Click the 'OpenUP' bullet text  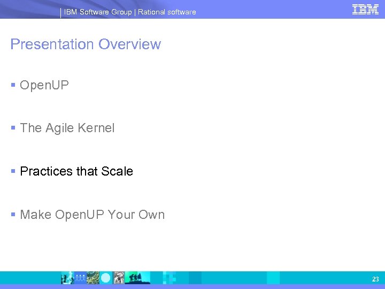[x=44, y=86]
